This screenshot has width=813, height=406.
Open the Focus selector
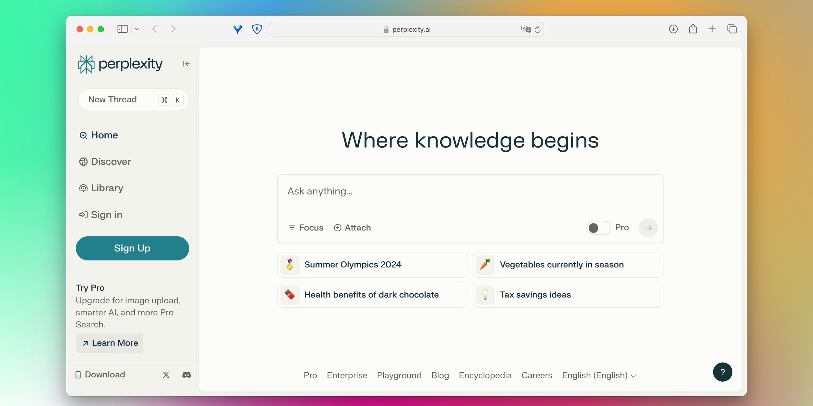tap(306, 228)
